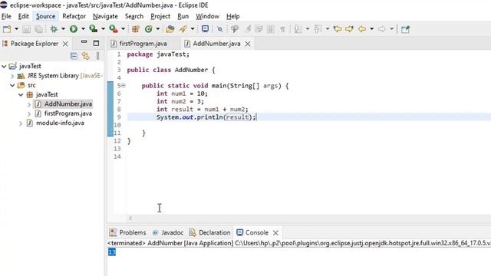Collapse main method fold marker at line 5
Screen dimensions: 491x276
pos(124,85)
